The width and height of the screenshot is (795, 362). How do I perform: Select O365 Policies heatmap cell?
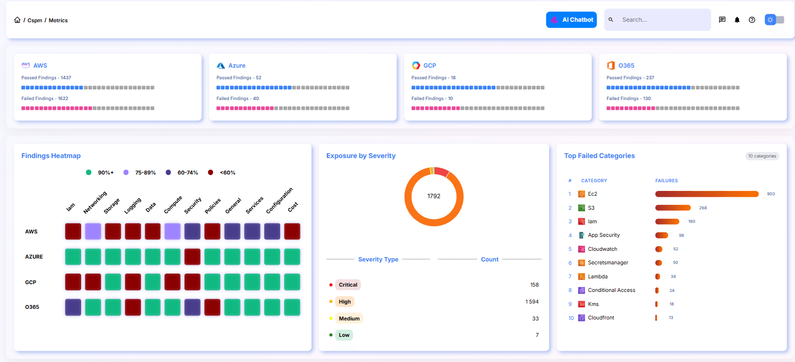pyautogui.click(x=213, y=307)
